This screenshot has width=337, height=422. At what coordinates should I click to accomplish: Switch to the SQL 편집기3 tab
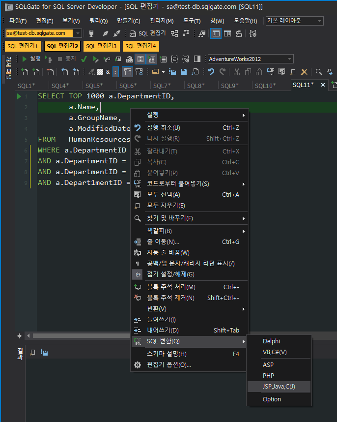tap(101, 46)
